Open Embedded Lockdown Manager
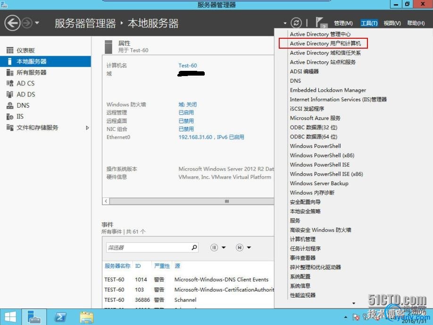Viewport: 433px width, 325px height. [x=328, y=90]
